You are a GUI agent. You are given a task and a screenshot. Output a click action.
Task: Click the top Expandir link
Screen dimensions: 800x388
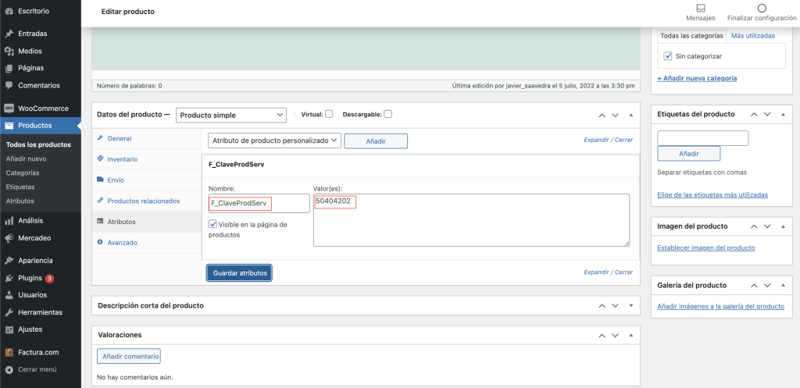[596, 140]
